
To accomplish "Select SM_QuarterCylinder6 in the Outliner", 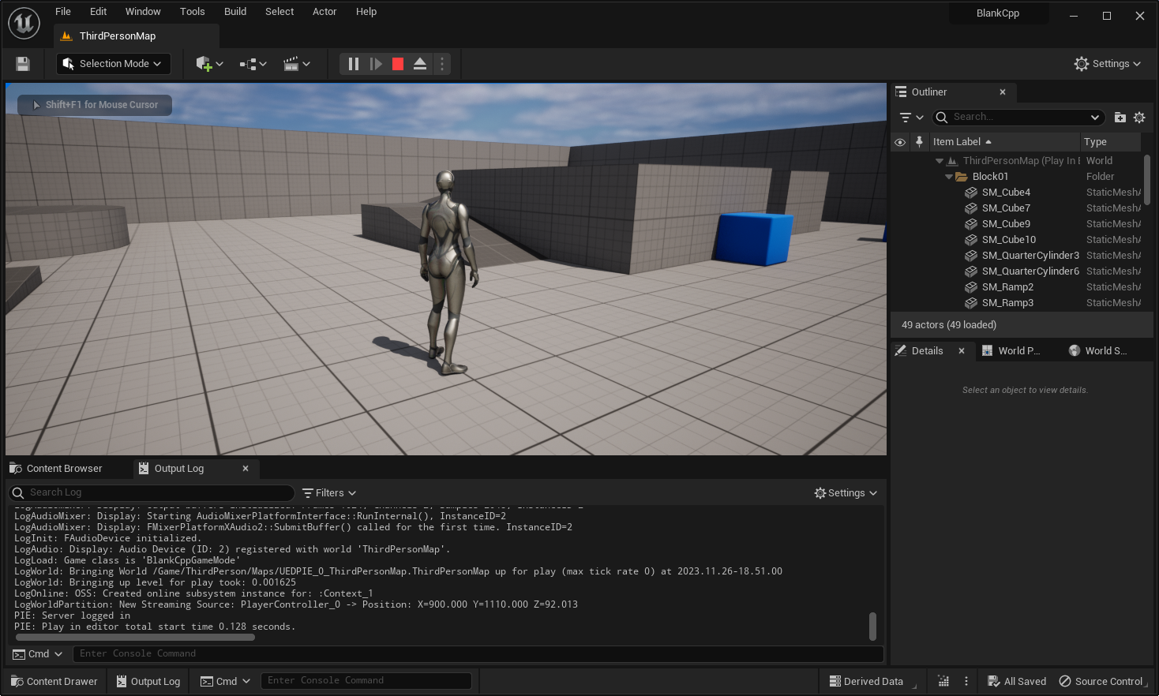I will click(1017, 271).
